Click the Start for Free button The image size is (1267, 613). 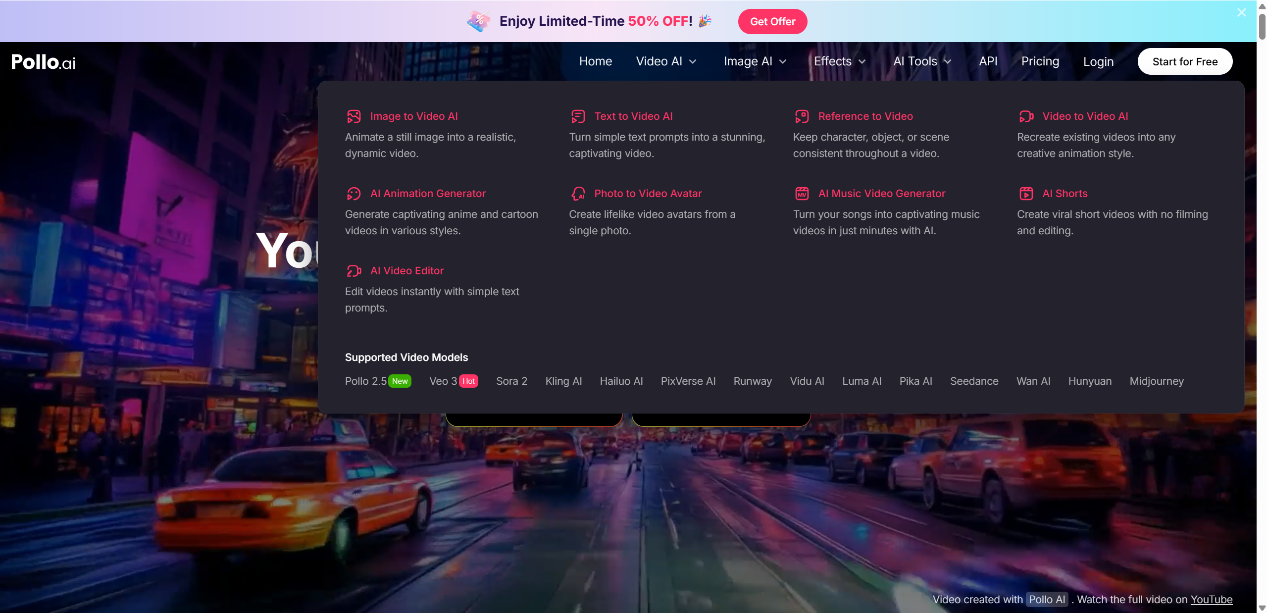click(1184, 61)
